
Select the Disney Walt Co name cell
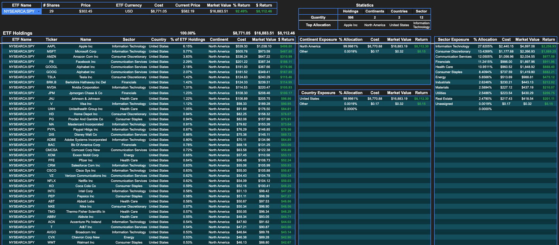(85, 135)
